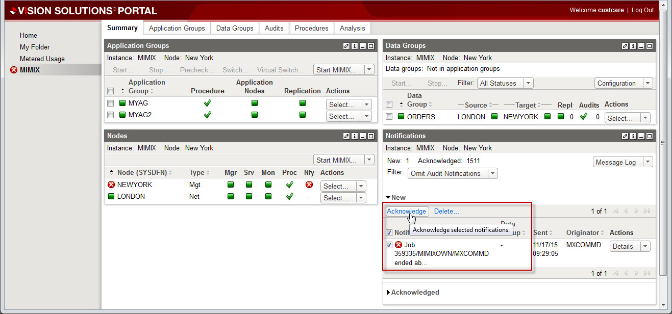
Task: Minimize the Nodes panel using its header icon
Action: pos(362,136)
